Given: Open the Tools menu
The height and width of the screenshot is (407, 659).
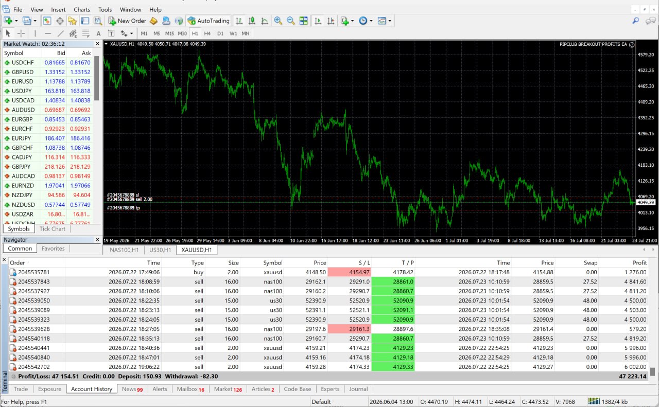Looking at the screenshot, I should [105, 9].
